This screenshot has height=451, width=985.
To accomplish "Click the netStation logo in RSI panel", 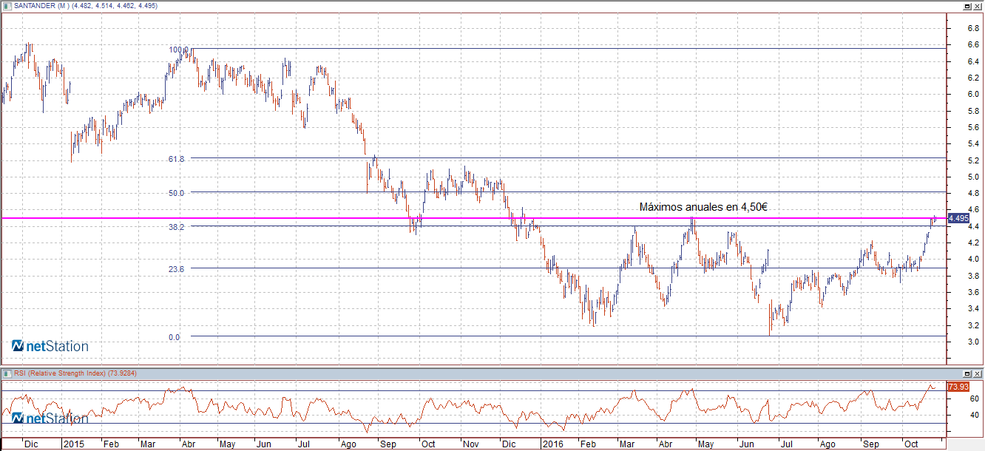I will pos(50,418).
